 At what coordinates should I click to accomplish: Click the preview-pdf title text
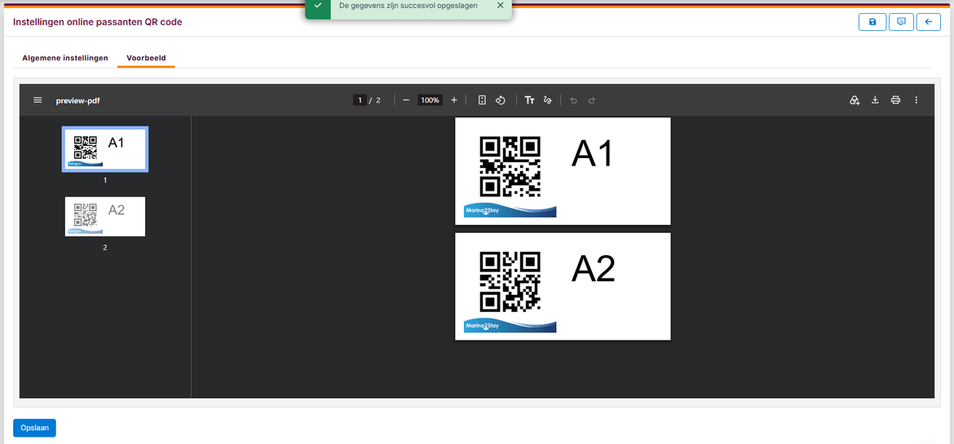point(78,100)
